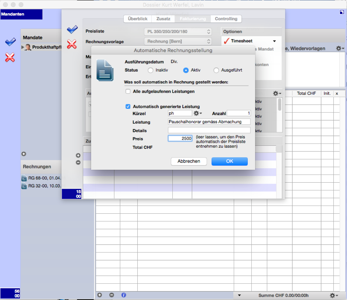The height and width of the screenshot is (300, 347).
Task: Click the Mandate section header
Action: [x=32, y=38]
